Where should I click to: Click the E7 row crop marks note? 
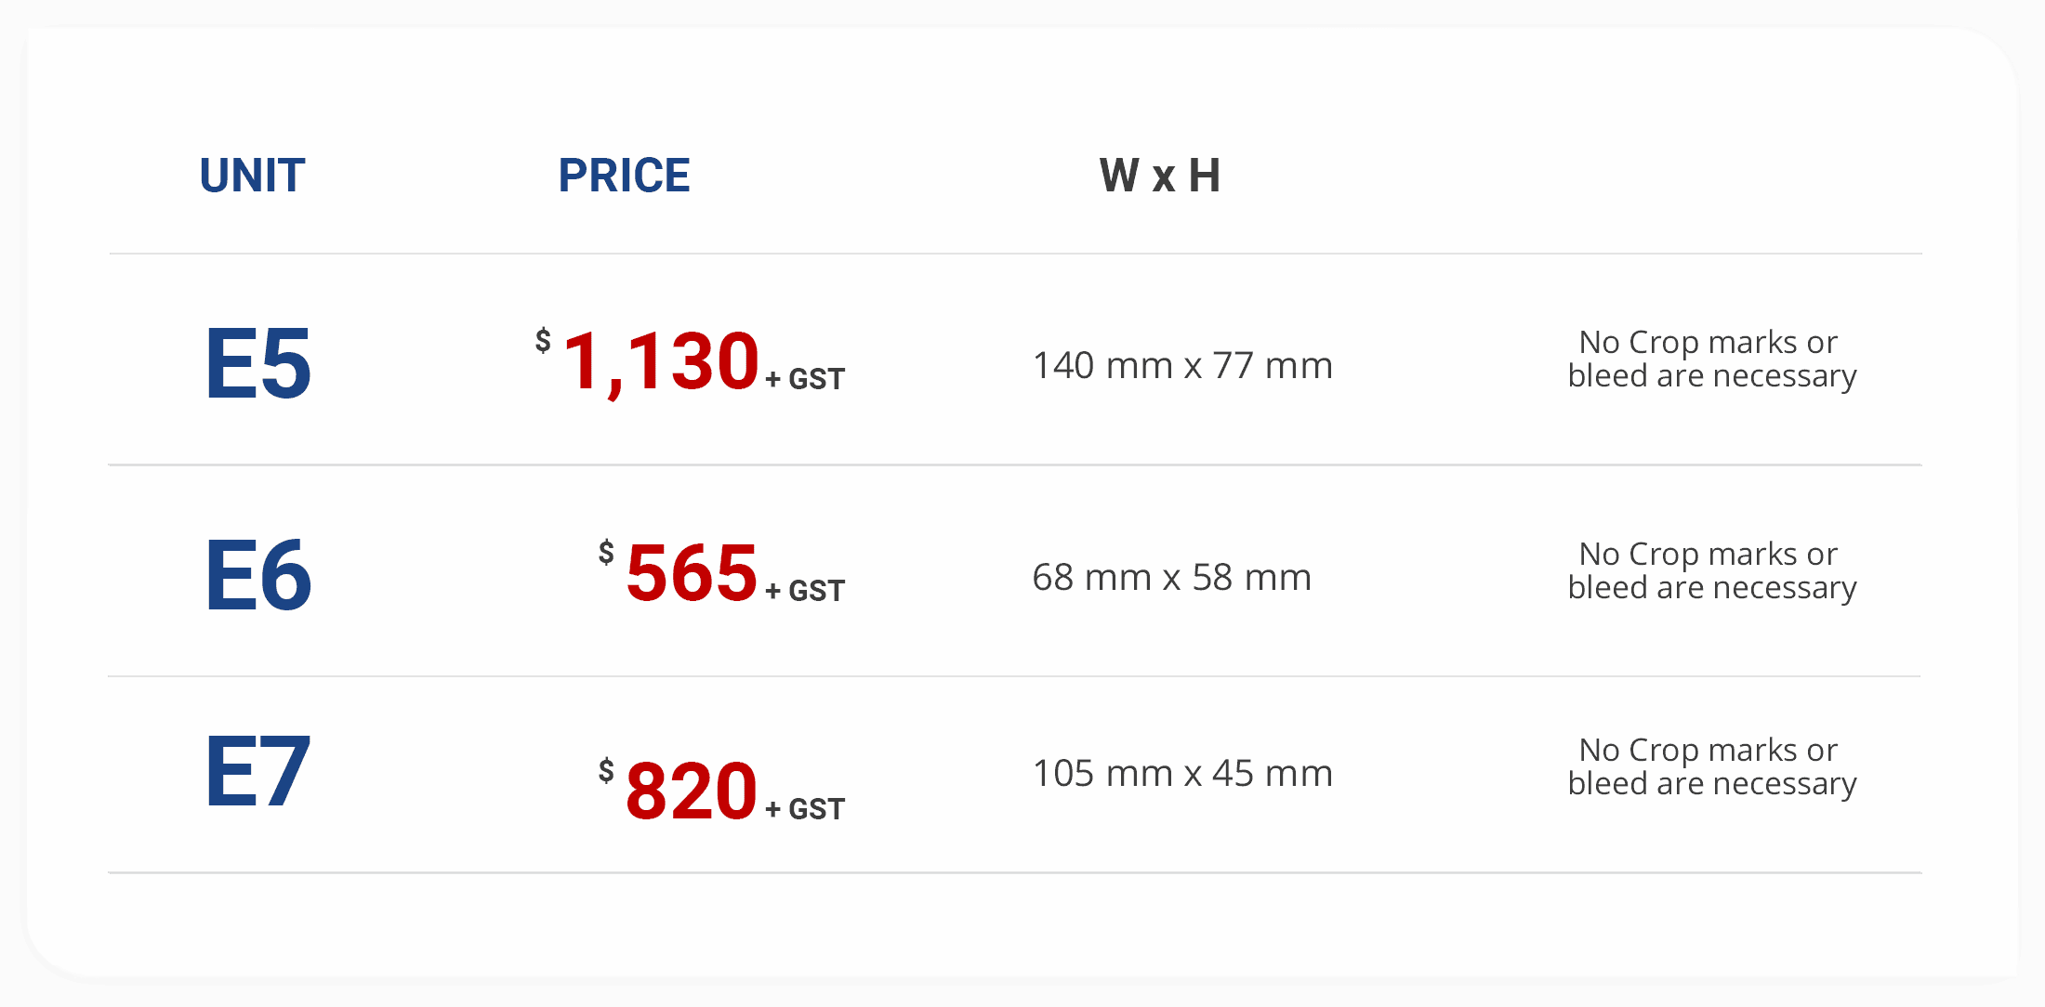(x=1711, y=767)
